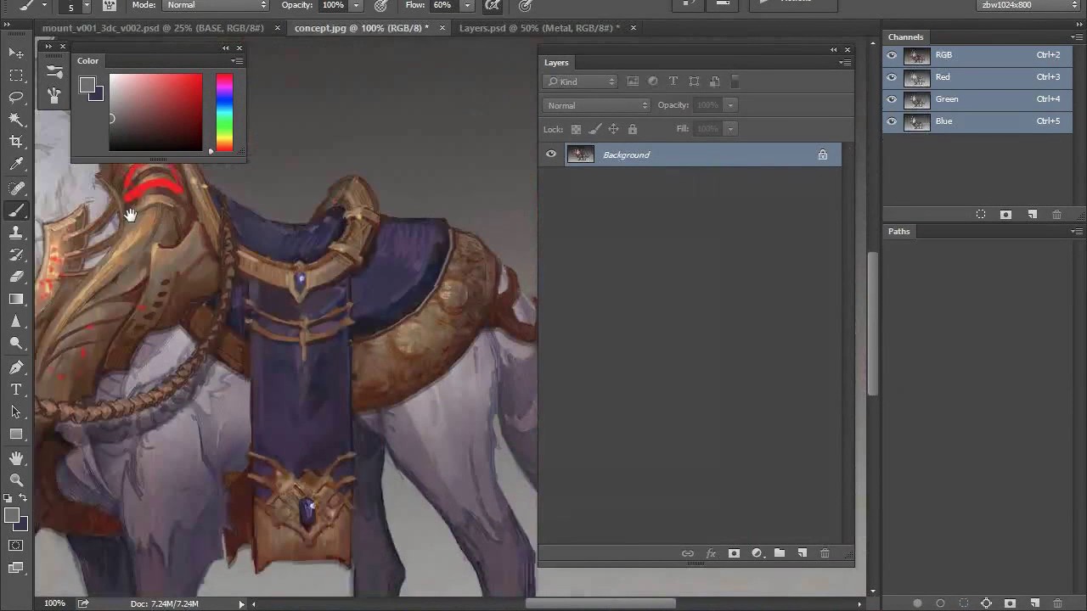Switch to mount_v001_3dc_v002.psd document tab
The width and height of the screenshot is (1087, 611).
pos(154,28)
